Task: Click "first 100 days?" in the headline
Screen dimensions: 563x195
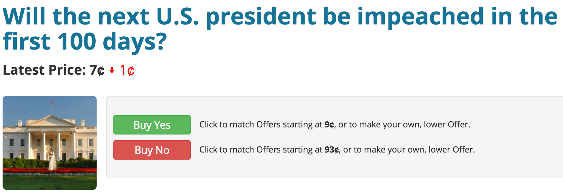Action: [x=84, y=42]
